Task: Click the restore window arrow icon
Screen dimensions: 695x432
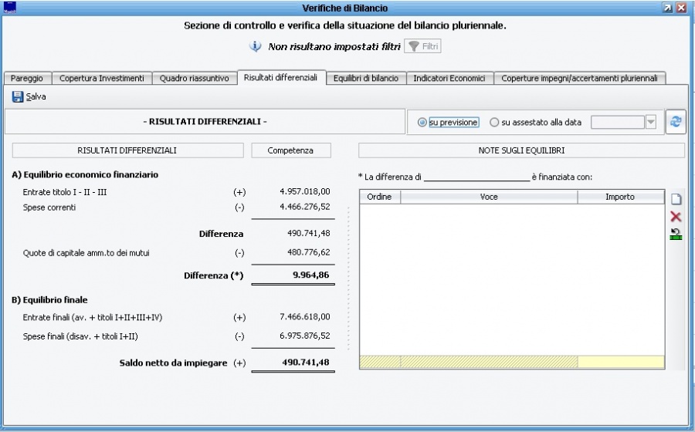Action: pyautogui.click(x=667, y=8)
